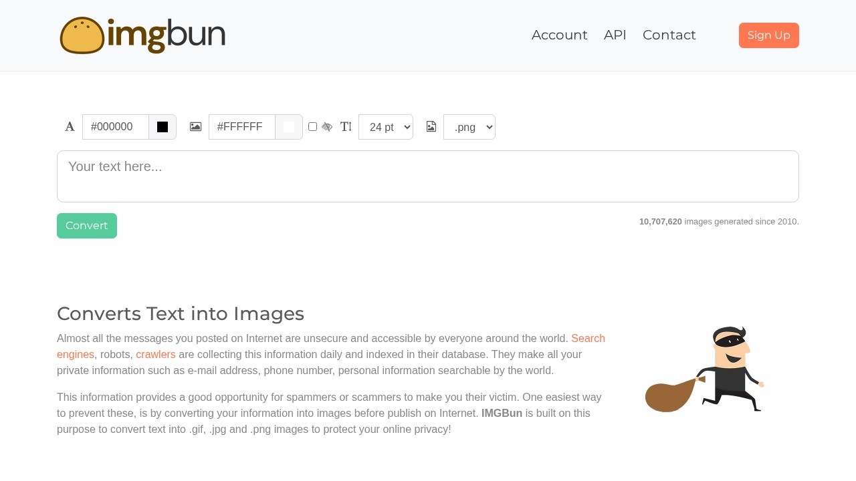Click the text color letter A icon

click(x=70, y=127)
